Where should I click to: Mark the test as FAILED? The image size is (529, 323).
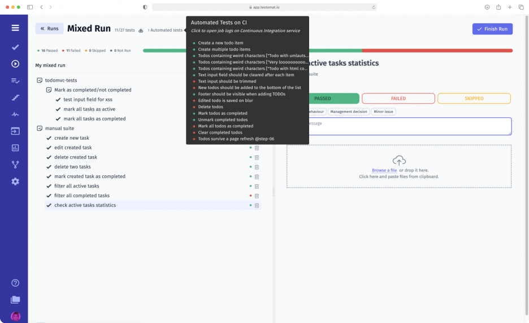pos(398,99)
